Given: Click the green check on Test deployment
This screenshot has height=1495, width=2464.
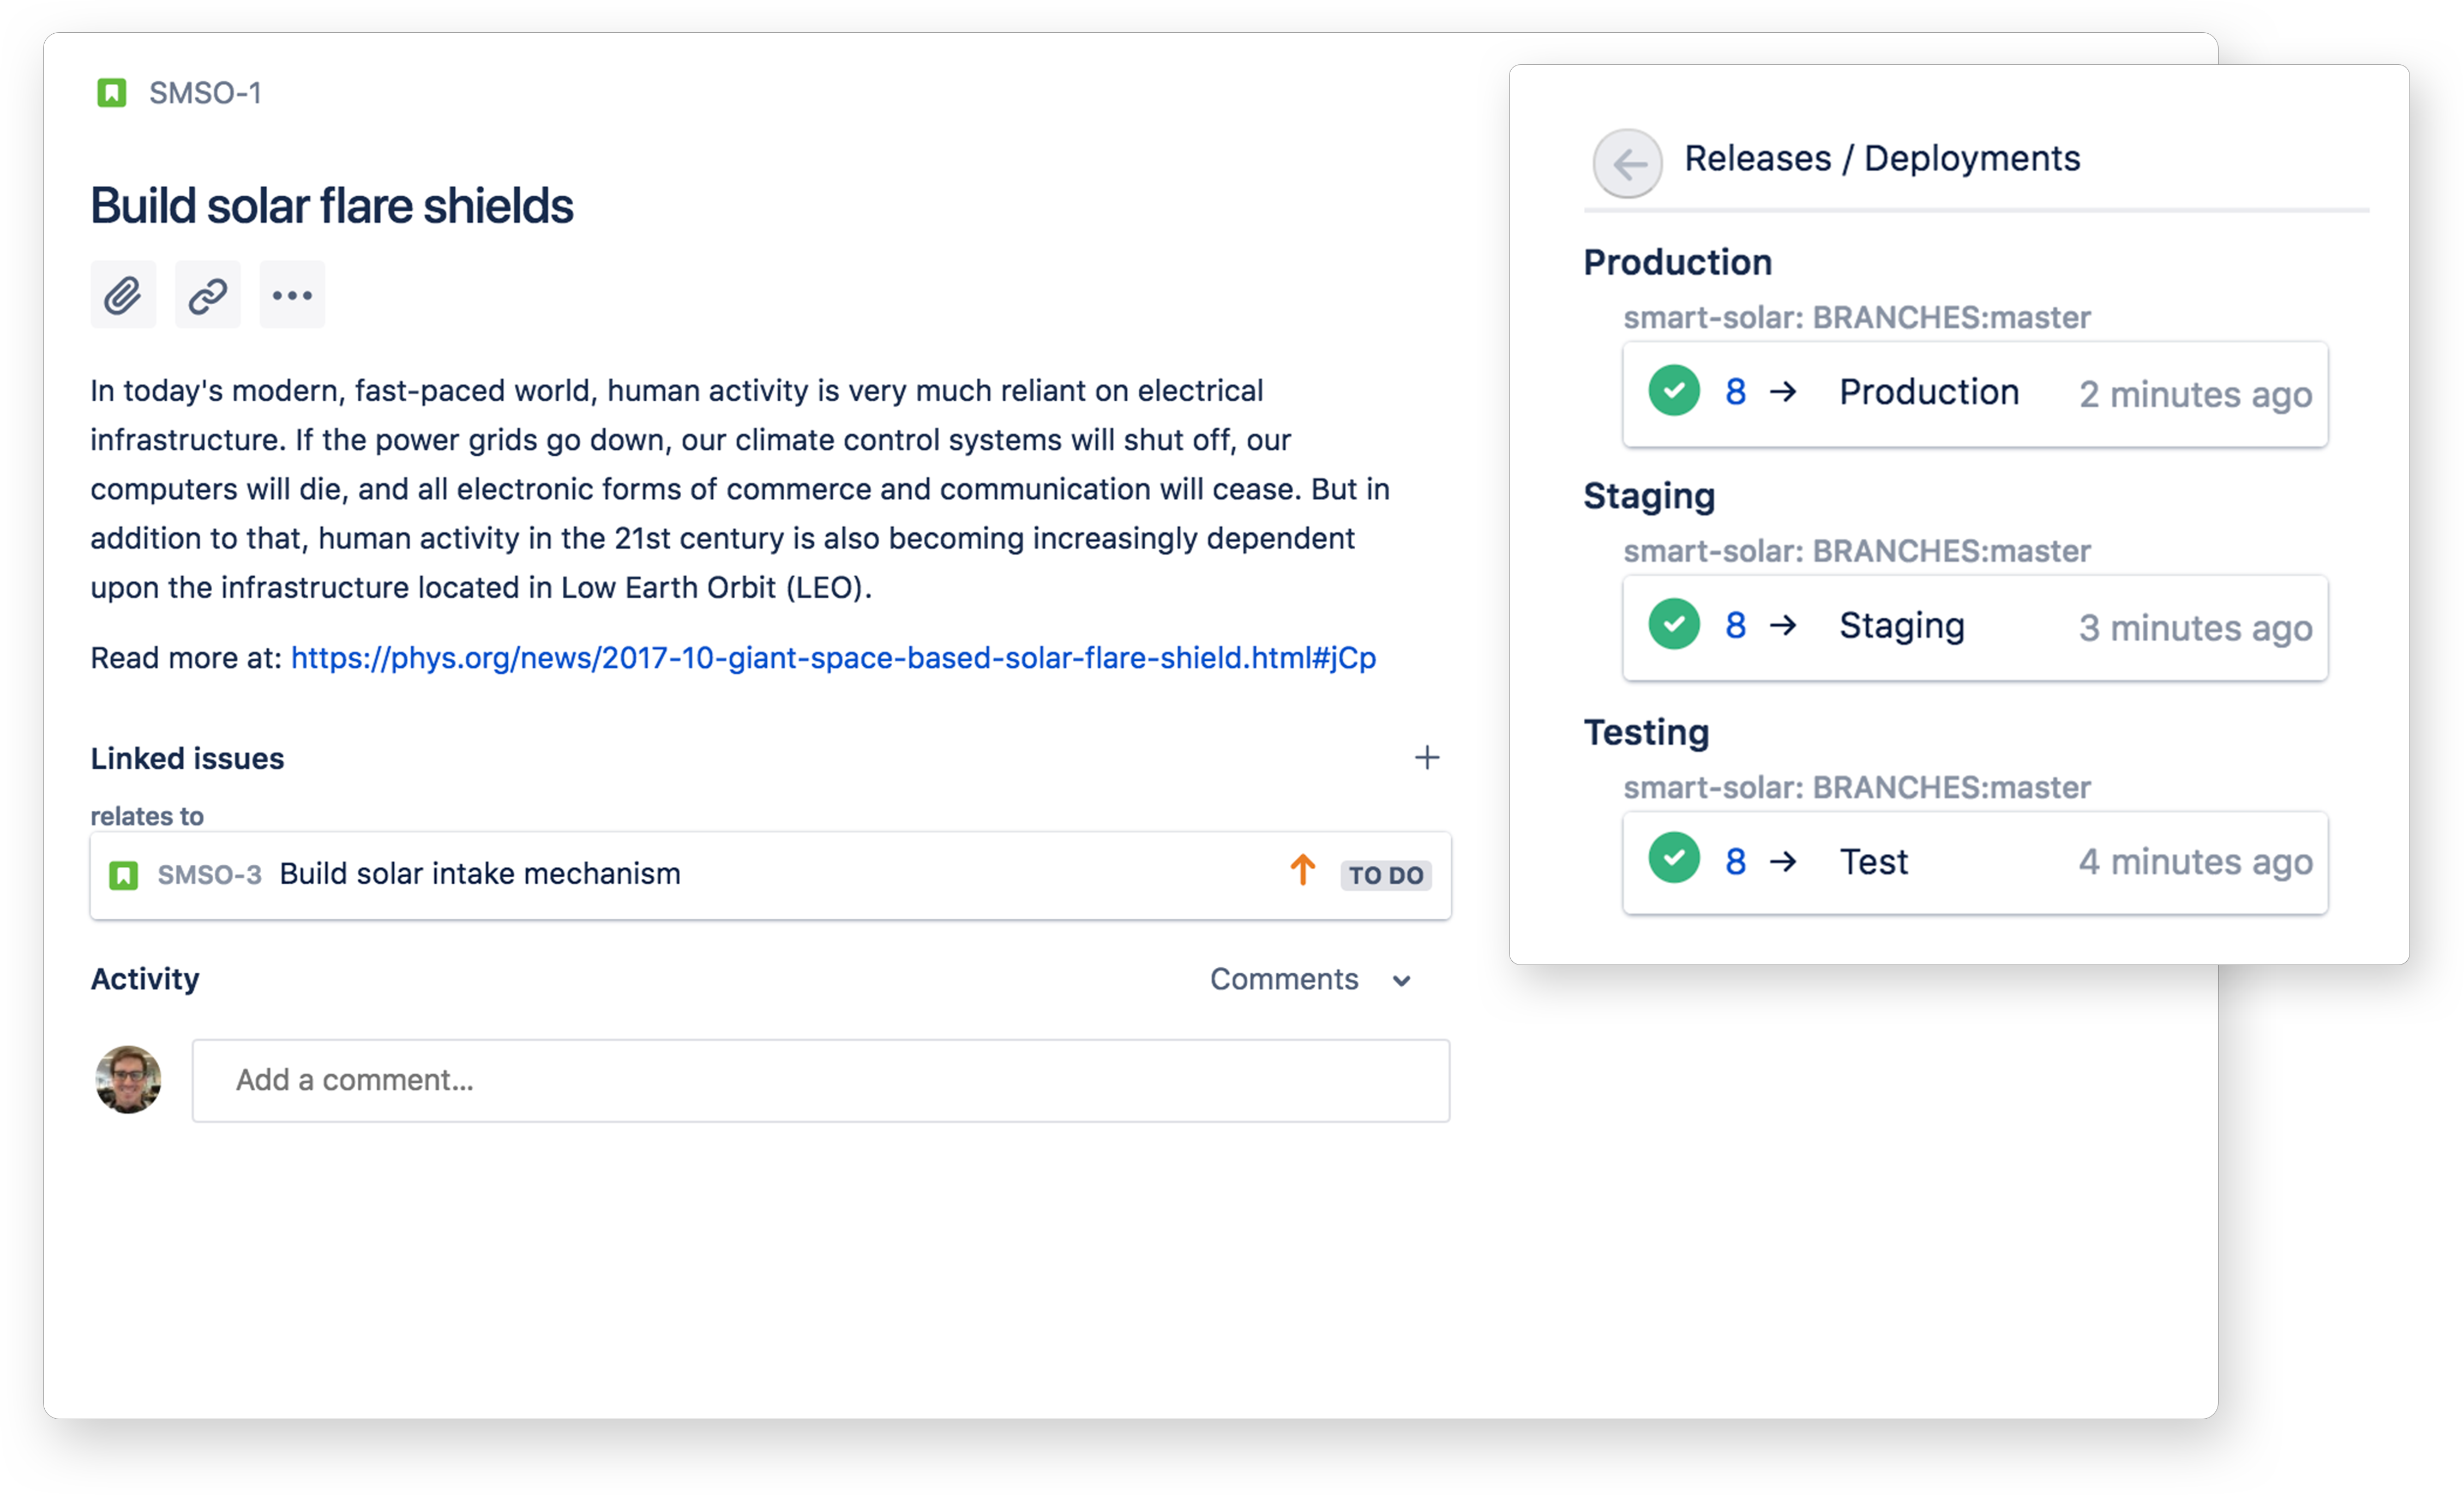Looking at the screenshot, I should tap(1674, 859).
